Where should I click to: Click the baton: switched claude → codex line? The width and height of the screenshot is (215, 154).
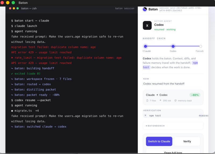39,127
